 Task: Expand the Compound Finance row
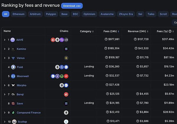pos(4,113)
